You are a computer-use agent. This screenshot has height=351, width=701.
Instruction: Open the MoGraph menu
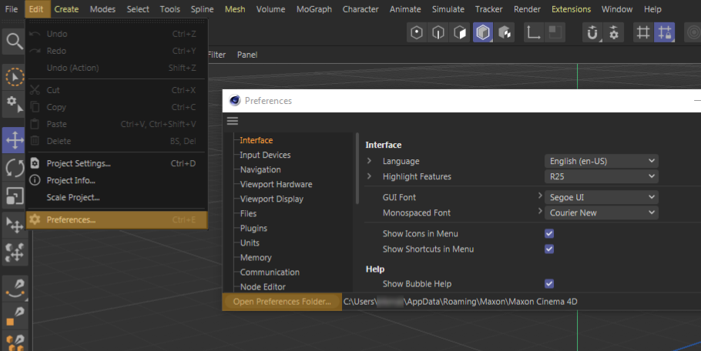314,9
